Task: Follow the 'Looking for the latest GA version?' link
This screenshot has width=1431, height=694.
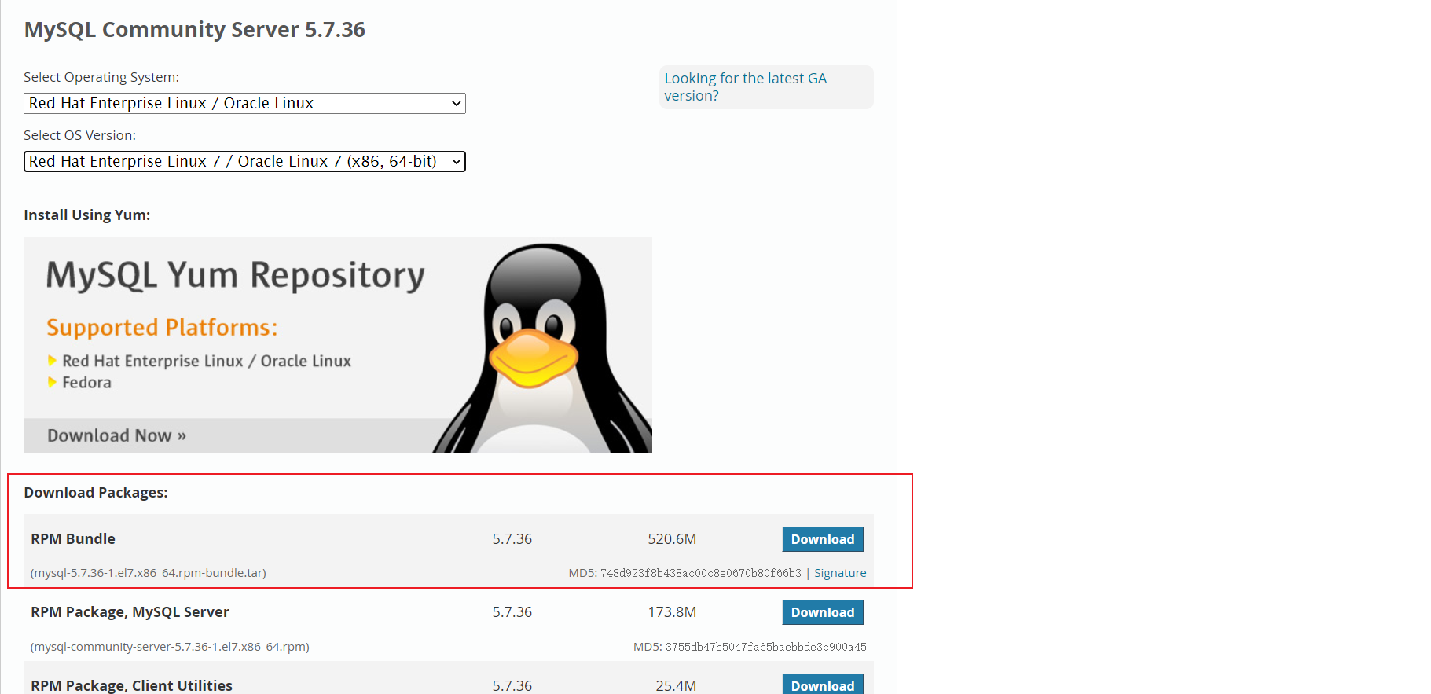Action: click(745, 86)
